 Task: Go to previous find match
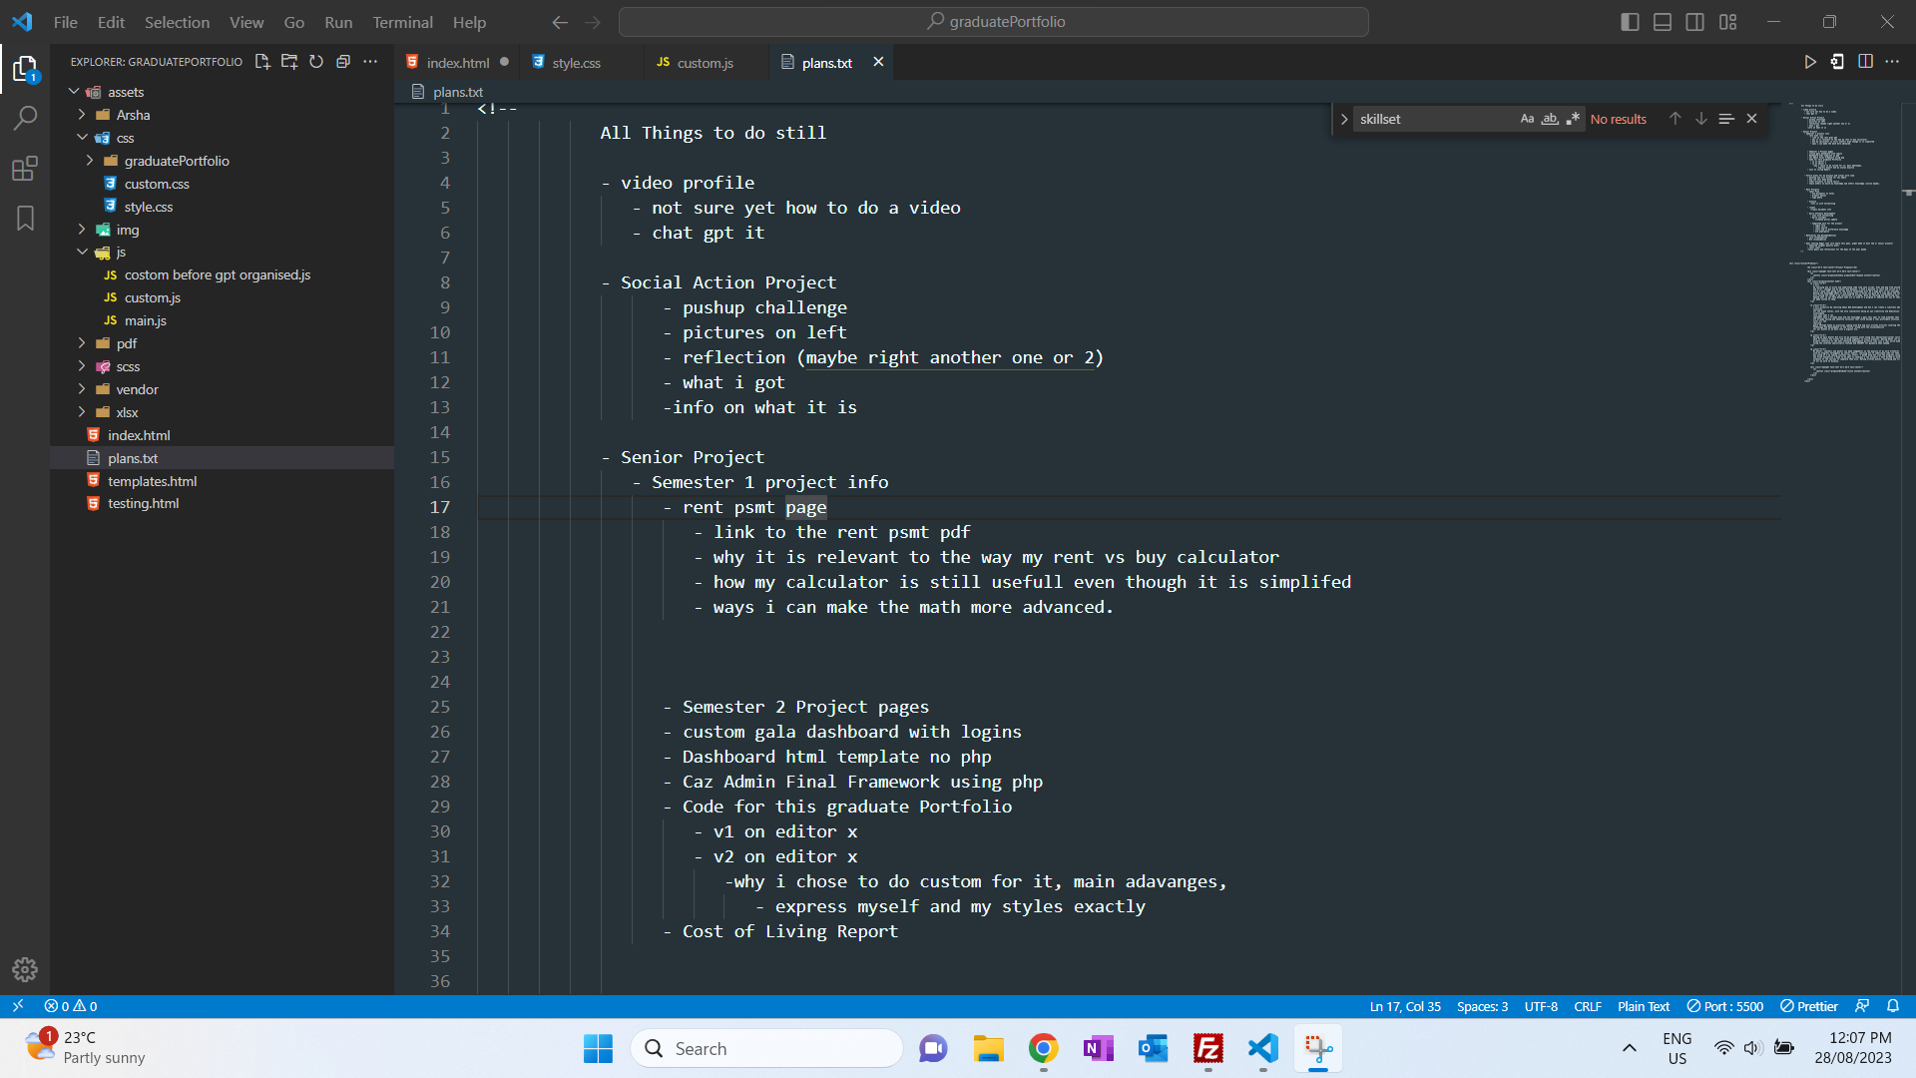tap(1675, 119)
